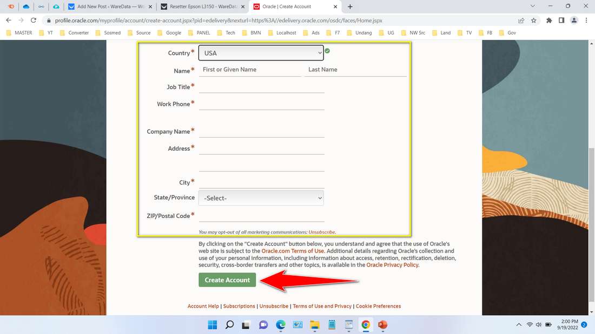This screenshot has height=334, width=595.
Task: Expand hidden system tray icons
Action: 518,324
